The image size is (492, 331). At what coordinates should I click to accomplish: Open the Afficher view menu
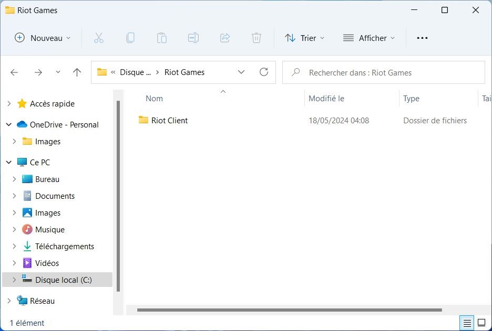pyautogui.click(x=368, y=38)
